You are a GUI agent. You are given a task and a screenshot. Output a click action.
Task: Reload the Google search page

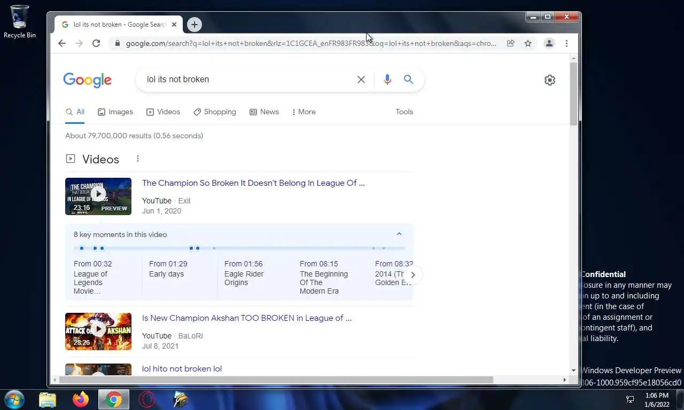point(96,43)
